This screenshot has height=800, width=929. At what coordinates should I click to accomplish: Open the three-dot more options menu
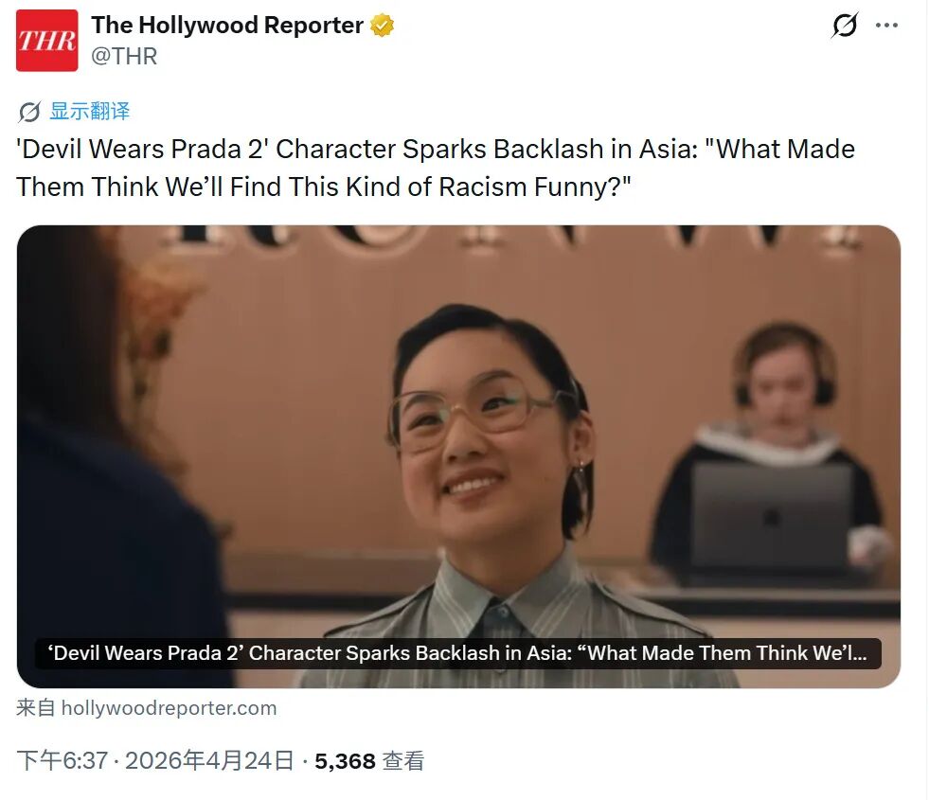[x=886, y=26]
